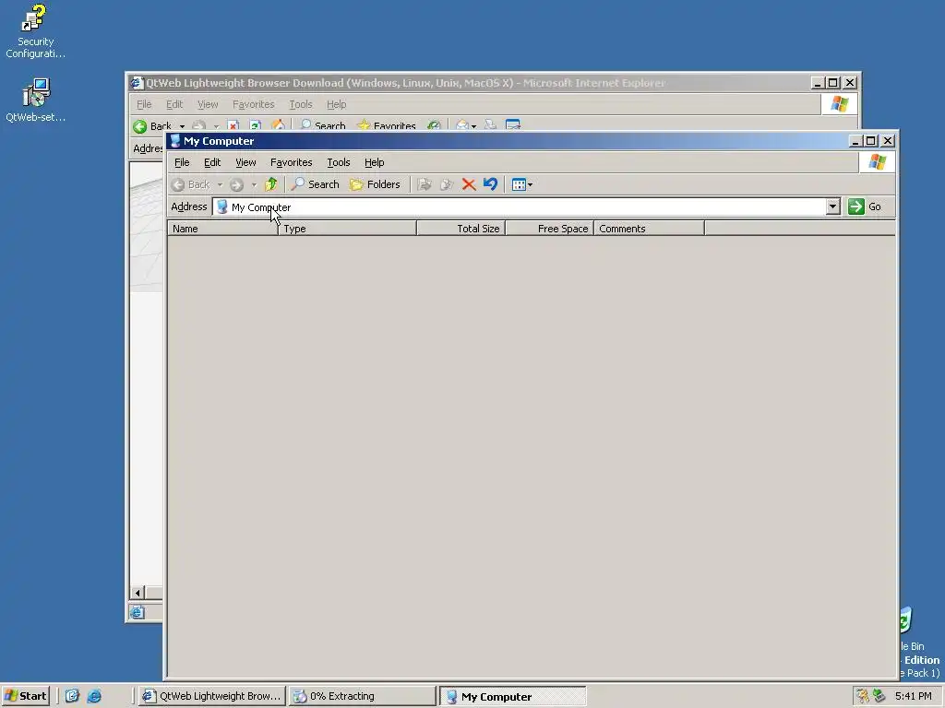Click History icon in Internet Explorer toolbar
The width and height of the screenshot is (945, 708).
434,125
